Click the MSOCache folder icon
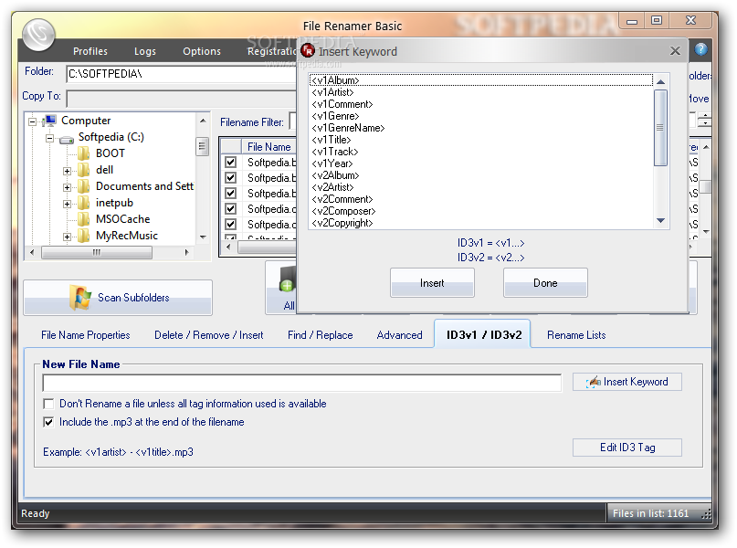This screenshot has width=737, height=548. click(x=84, y=219)
